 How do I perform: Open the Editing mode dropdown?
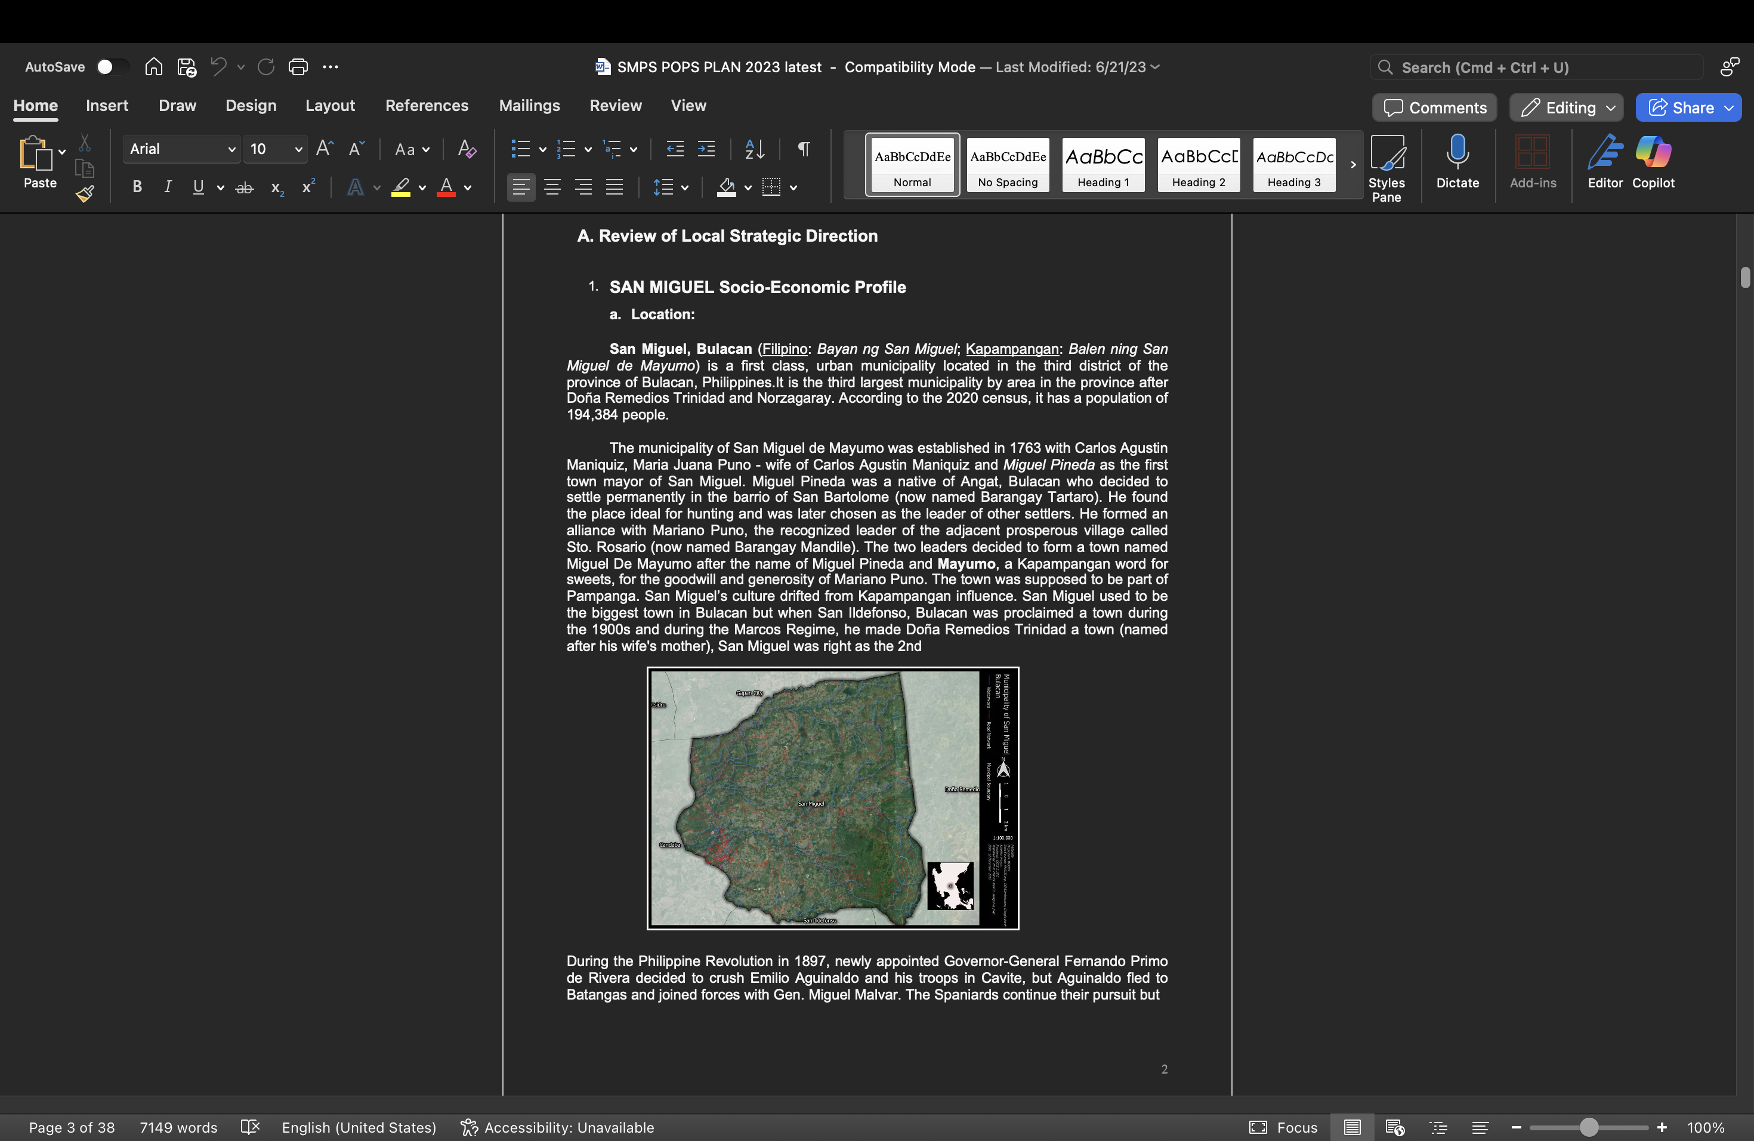click(x=1567, y=107)
